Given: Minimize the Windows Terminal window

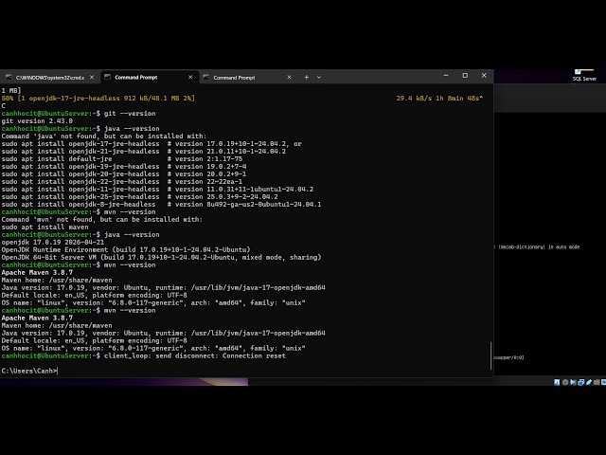Looking at the screenshot, I should (446, 76).
